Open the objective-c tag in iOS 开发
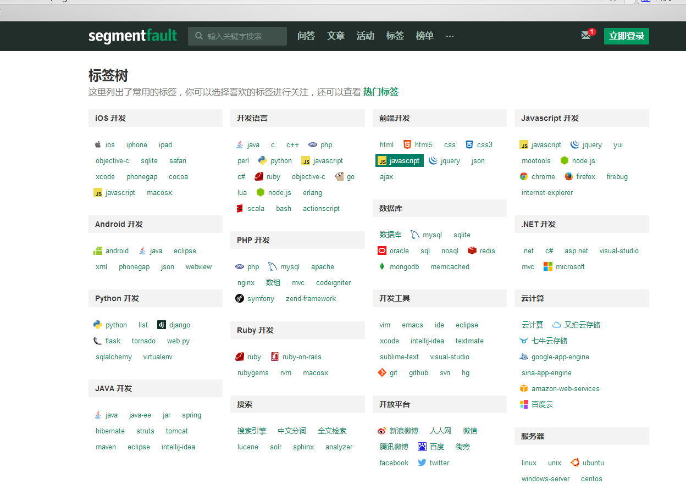The image size is (686, 490). [x=113, y=160]
